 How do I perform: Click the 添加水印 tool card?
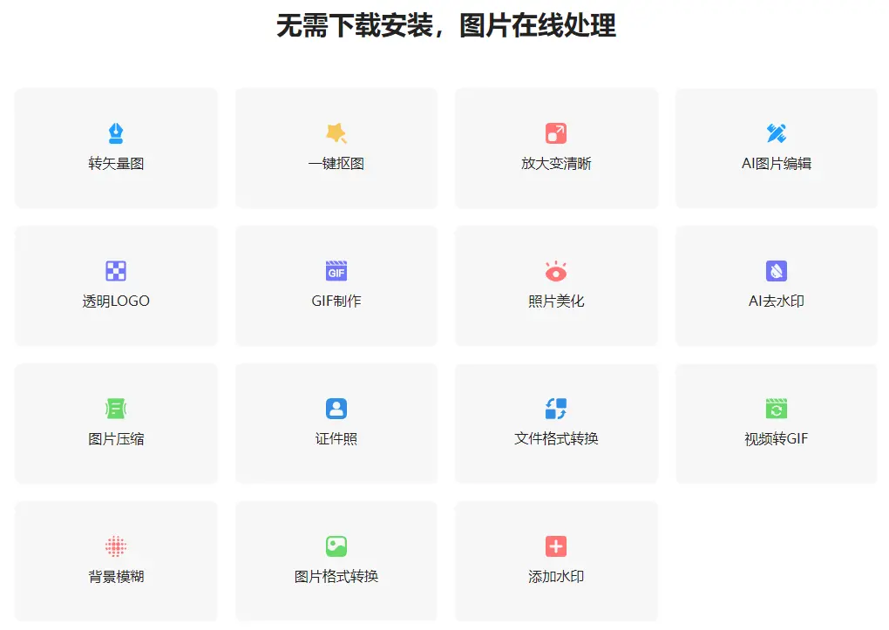(x=556, y=562)
